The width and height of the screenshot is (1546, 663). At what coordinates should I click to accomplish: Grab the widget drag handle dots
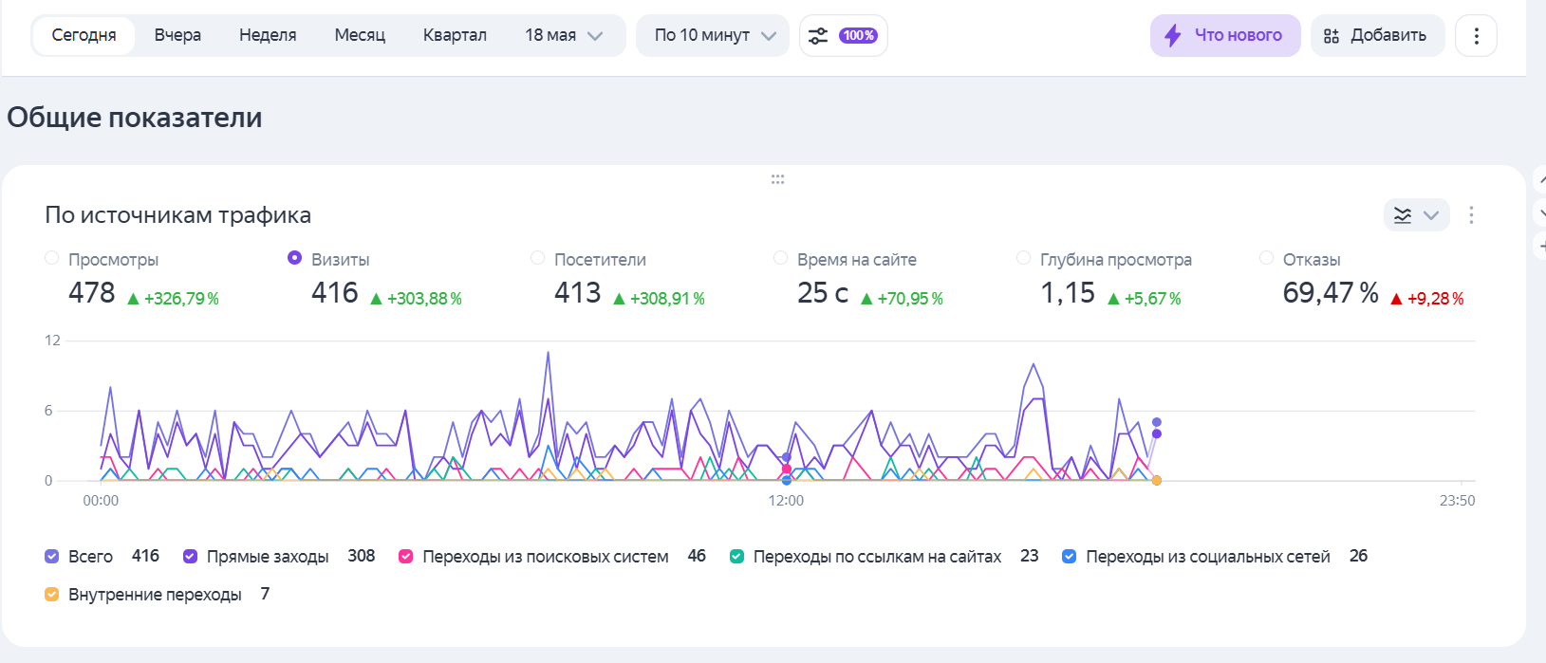pos(777,179)
